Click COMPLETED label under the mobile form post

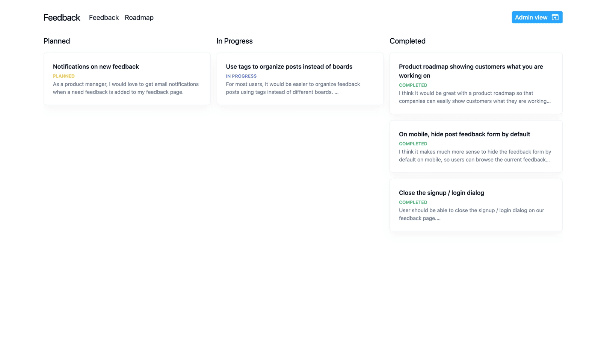tap(413, 144)
